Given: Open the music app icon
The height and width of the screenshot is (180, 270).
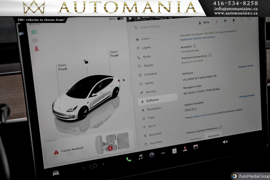Looking at the screenshot, I should [x=141, y=157].
